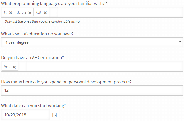Click the start working date question label

[33, 106]
